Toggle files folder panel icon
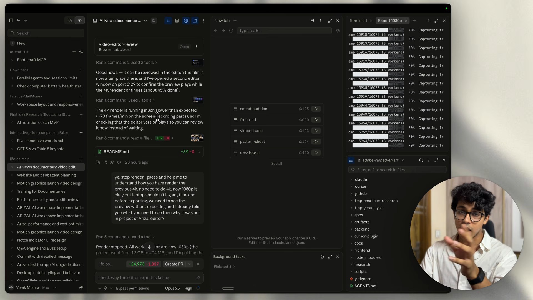Screen dimensions: 533x300 195,21
